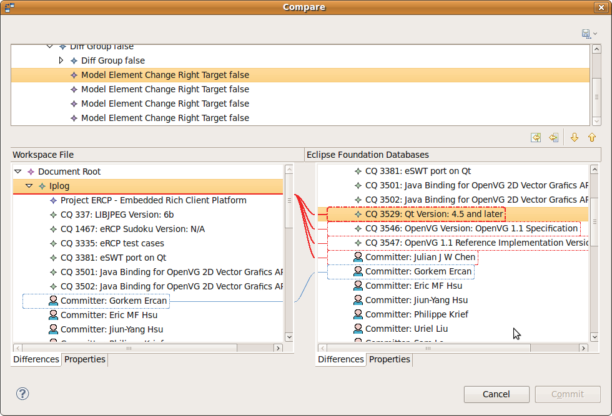Click the Project ERCP item icon

pyautogui.click(x=54, y=200)
